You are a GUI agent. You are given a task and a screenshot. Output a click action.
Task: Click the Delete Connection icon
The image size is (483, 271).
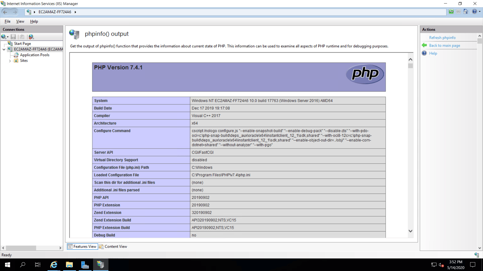pos(31,37)
